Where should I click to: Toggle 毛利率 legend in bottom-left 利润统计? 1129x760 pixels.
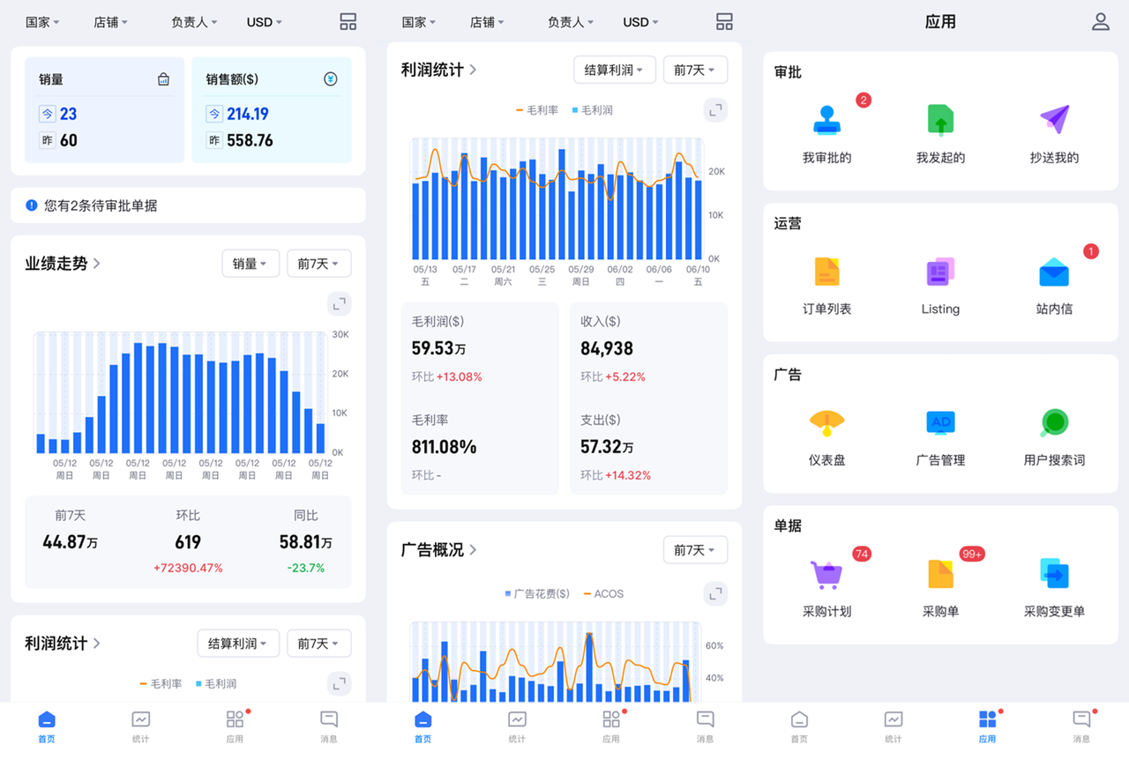[x=161, y=683]
